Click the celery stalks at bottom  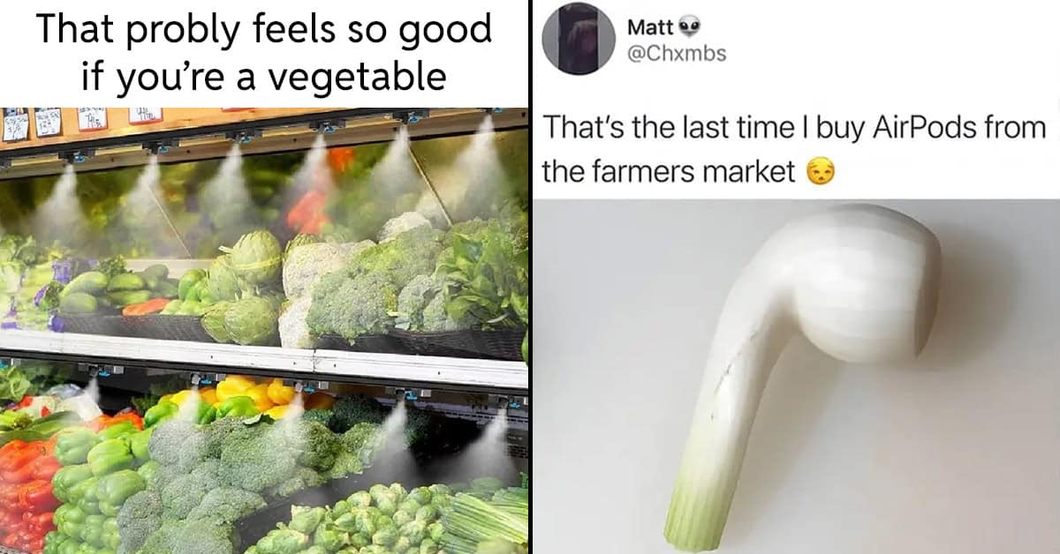488,520
